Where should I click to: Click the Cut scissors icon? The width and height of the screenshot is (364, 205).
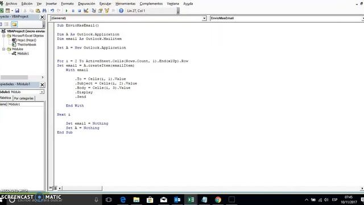coord(25,11)
